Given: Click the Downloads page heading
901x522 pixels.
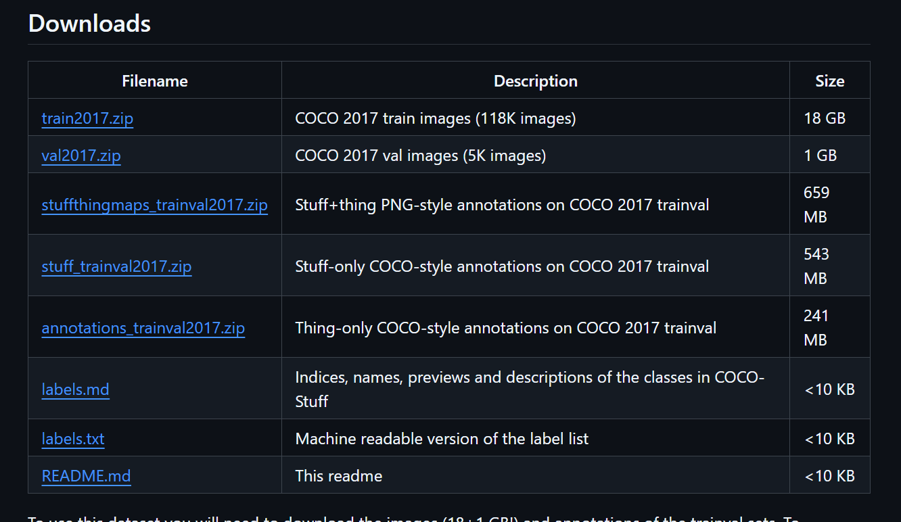Looking at the screenshot, I should coord(89,24).
